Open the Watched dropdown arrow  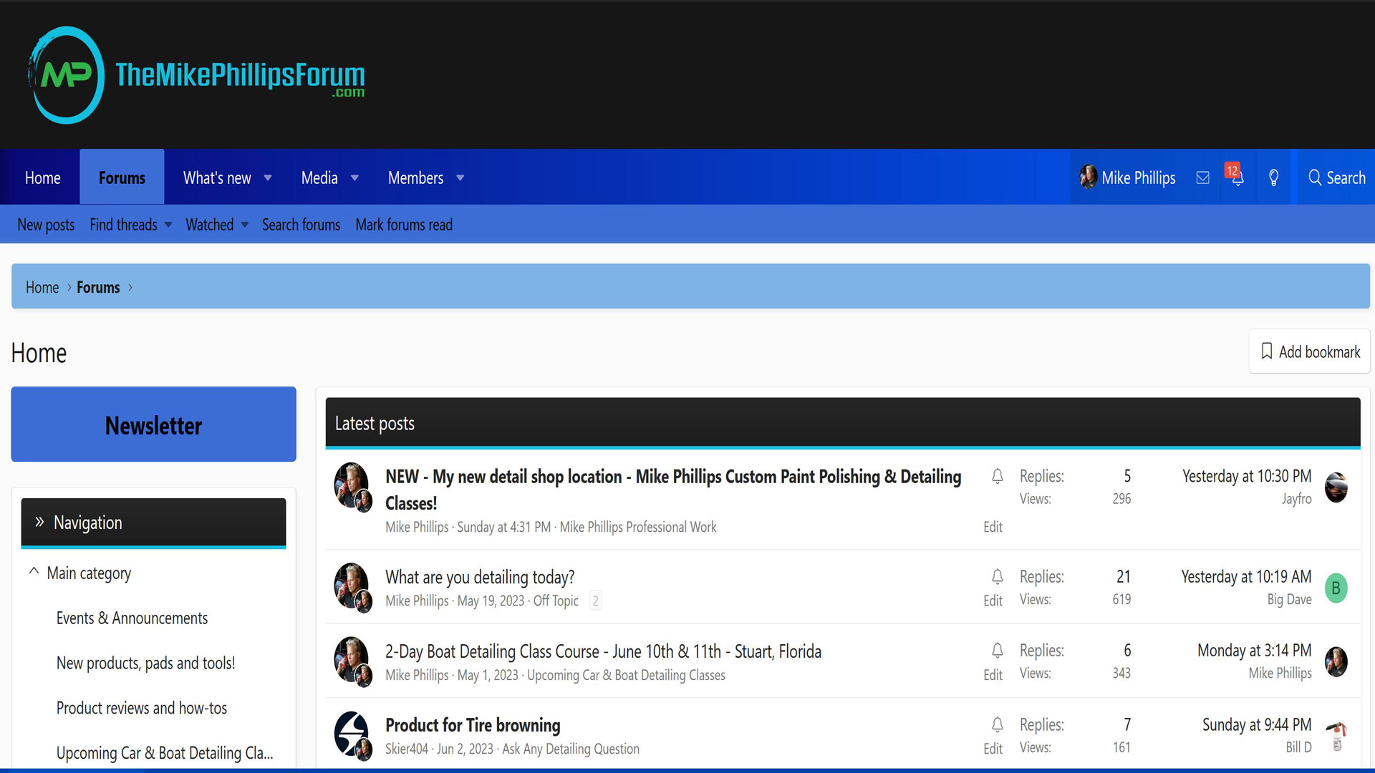coord(245,225)
